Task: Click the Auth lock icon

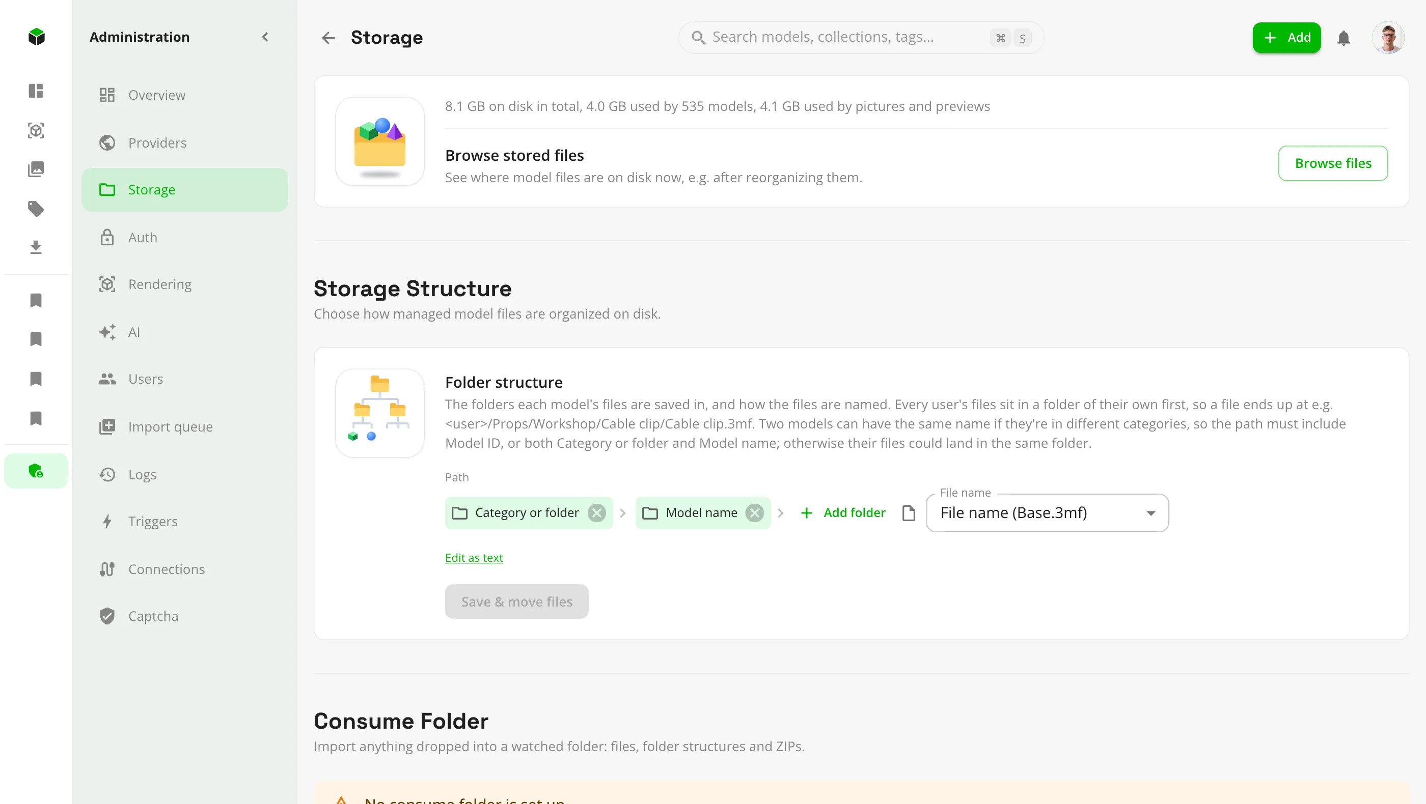Action: tap(107, 237)
